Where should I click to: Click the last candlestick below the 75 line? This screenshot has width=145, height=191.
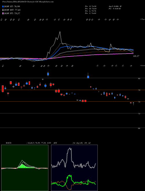[x=133, y=104]
